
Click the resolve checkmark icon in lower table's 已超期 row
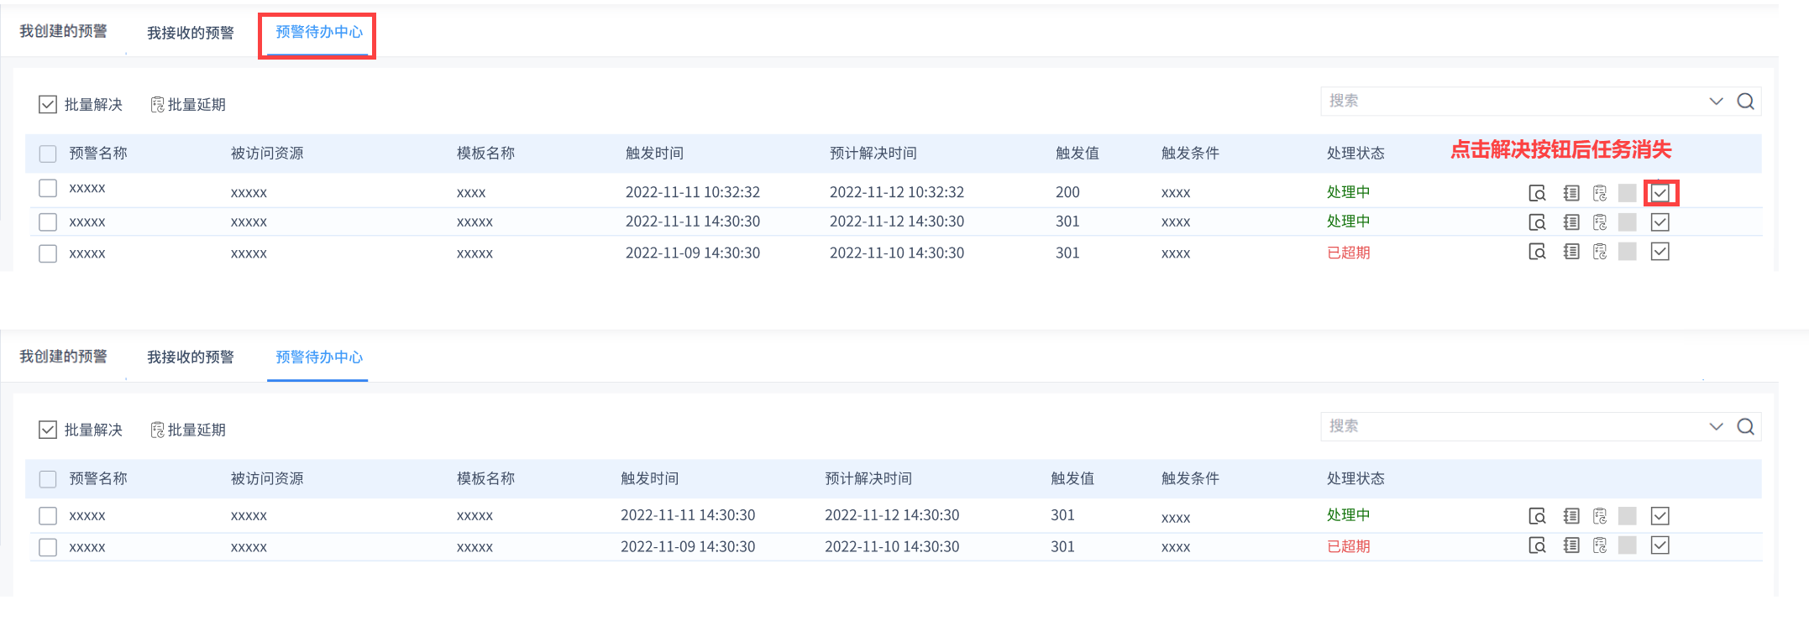point(1660,545)
